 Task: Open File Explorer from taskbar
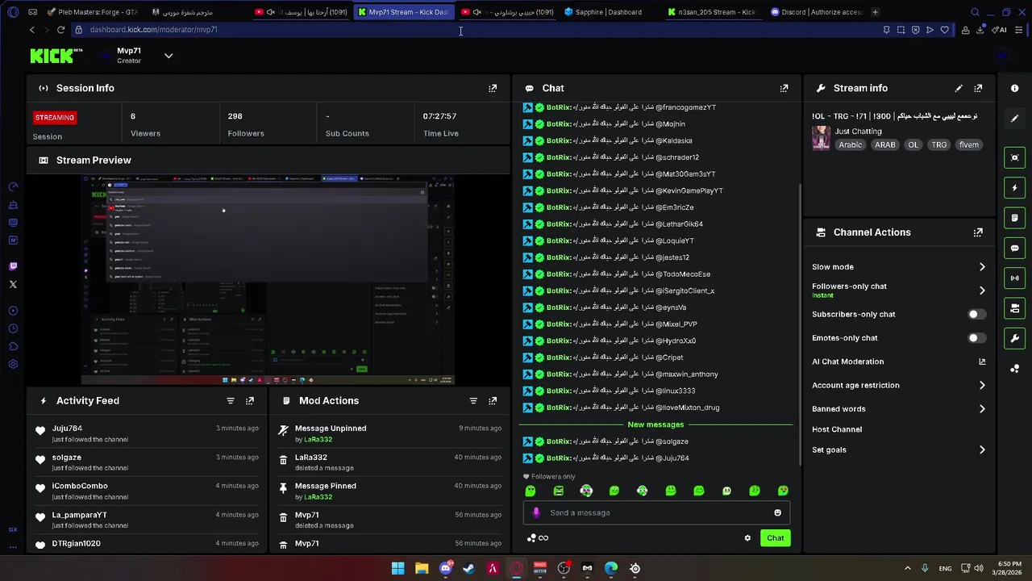click(422, 568)
